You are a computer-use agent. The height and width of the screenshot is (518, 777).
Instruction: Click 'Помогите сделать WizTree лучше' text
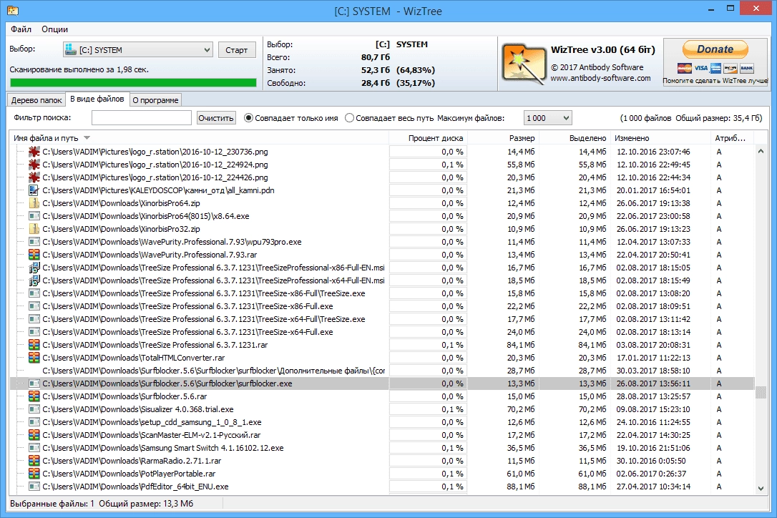[x=715, y=81]
